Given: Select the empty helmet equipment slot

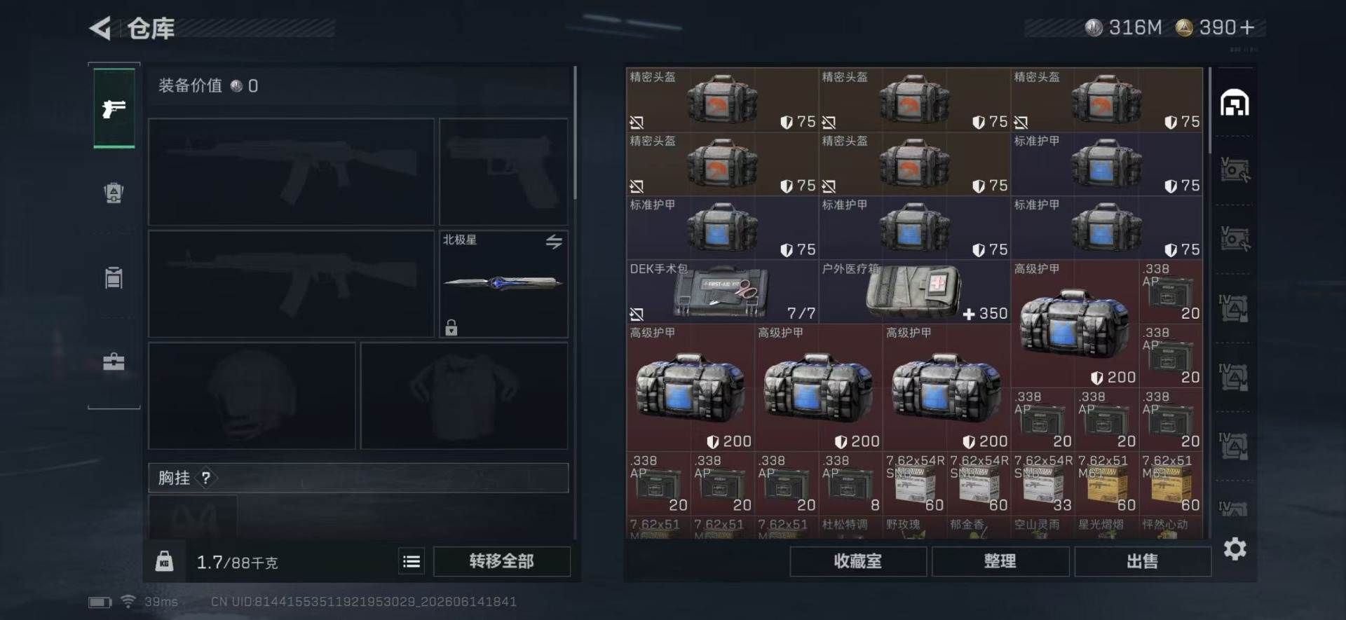Looking at the screenshot, I should tap(252, 395).
